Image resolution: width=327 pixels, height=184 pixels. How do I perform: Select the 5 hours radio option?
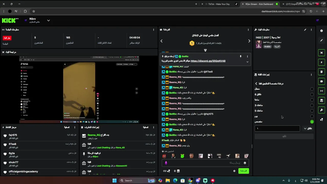coord(312,111)
